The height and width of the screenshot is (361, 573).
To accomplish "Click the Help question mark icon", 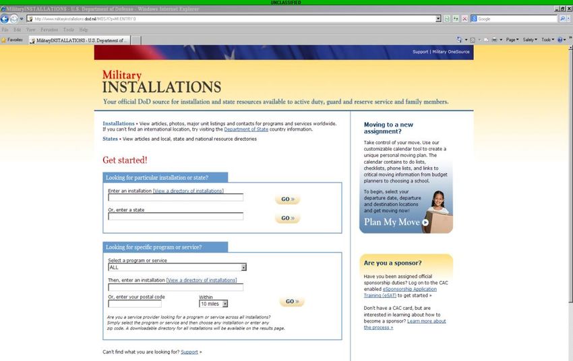I will 560,40.
